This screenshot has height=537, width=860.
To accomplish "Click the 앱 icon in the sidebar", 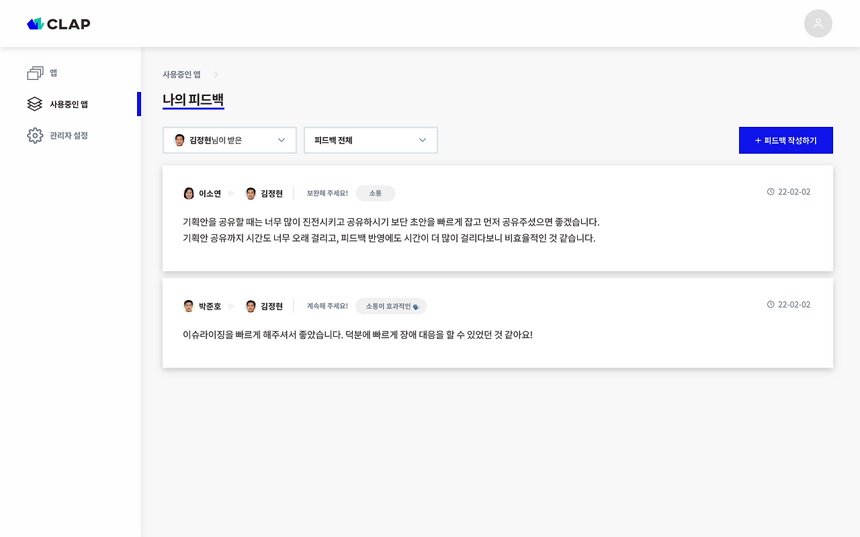I will (35, 72).
